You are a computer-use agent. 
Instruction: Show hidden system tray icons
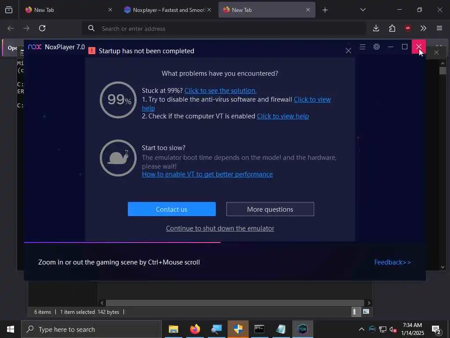coord(362,329)
